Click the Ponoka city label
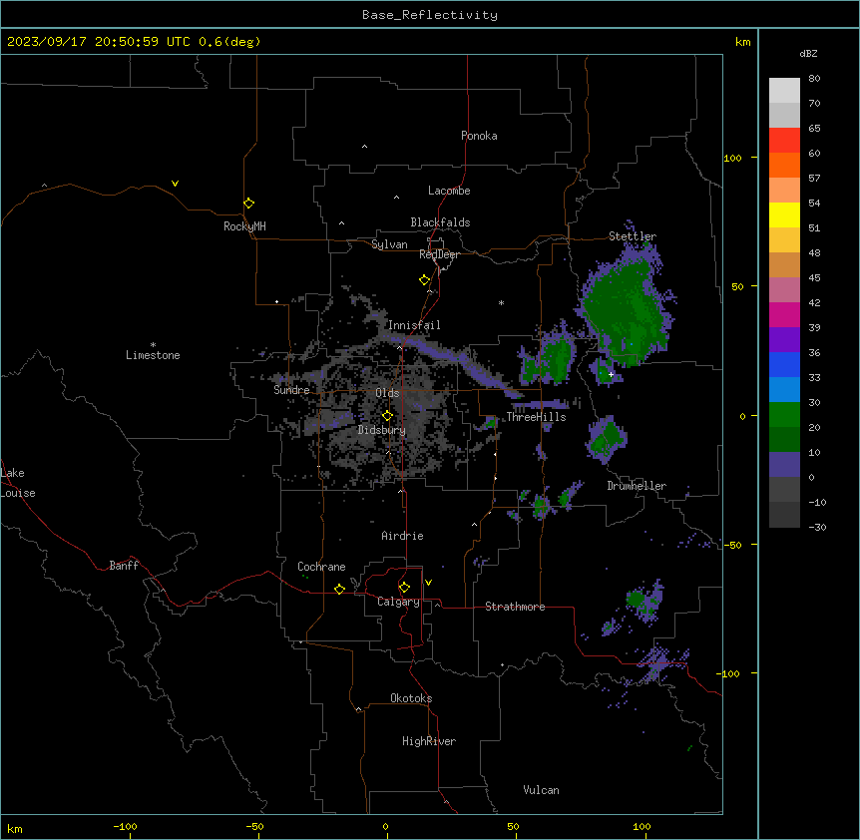Viewport: 860px width, 840px height. tap(479, 136)
